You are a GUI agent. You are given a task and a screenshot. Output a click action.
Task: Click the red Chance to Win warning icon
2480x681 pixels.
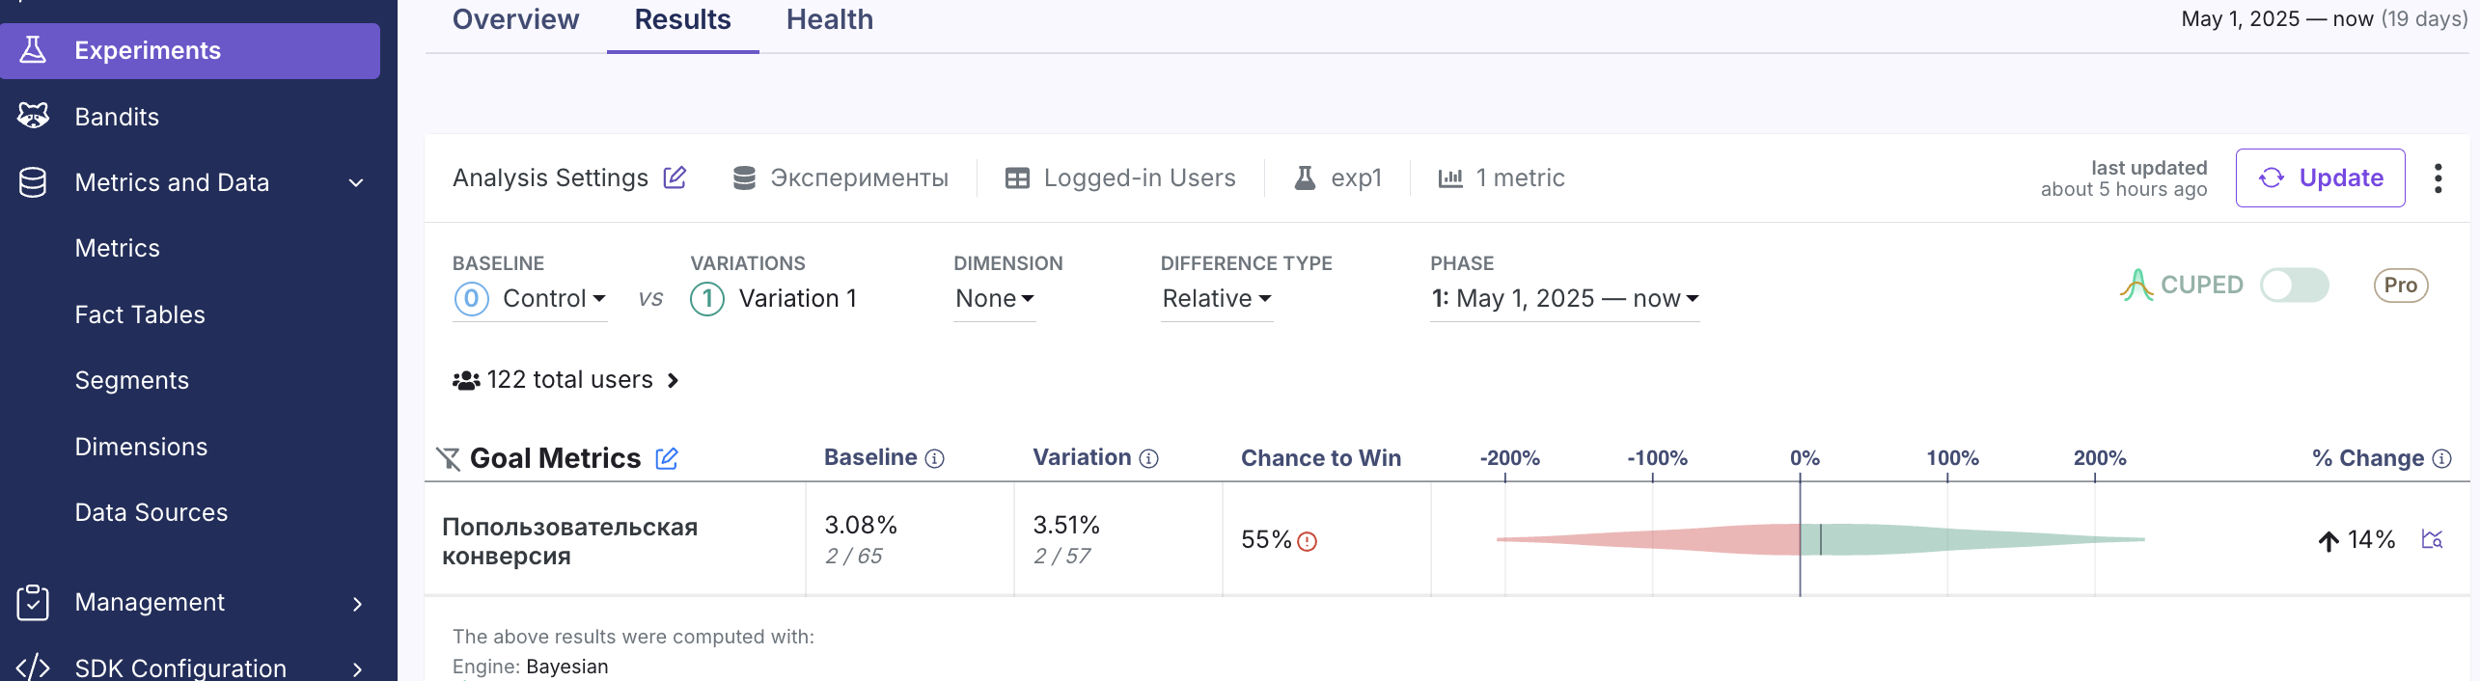click(1308, 541)
